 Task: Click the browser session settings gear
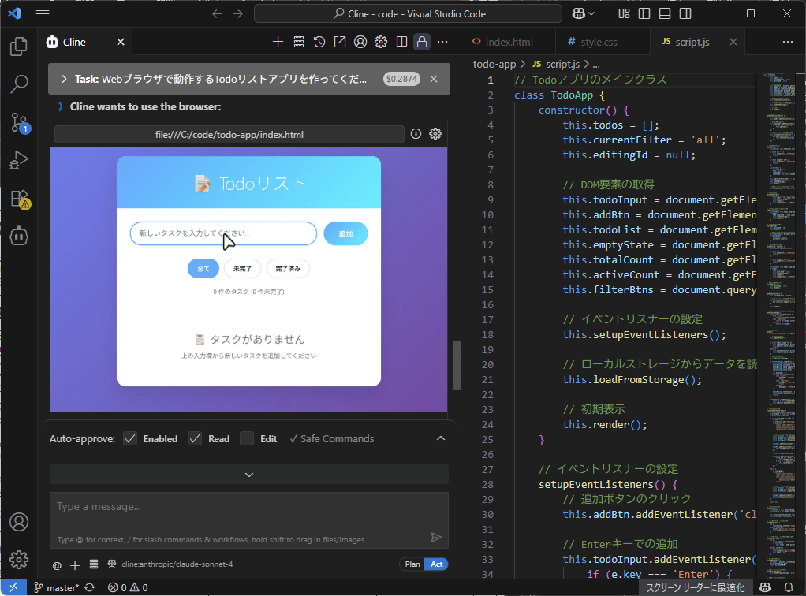(435, 134)
